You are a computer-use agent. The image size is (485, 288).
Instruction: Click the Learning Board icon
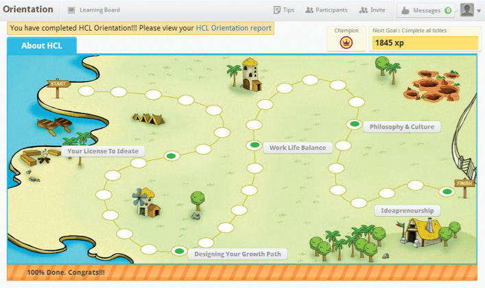click(x=72, y=10)
